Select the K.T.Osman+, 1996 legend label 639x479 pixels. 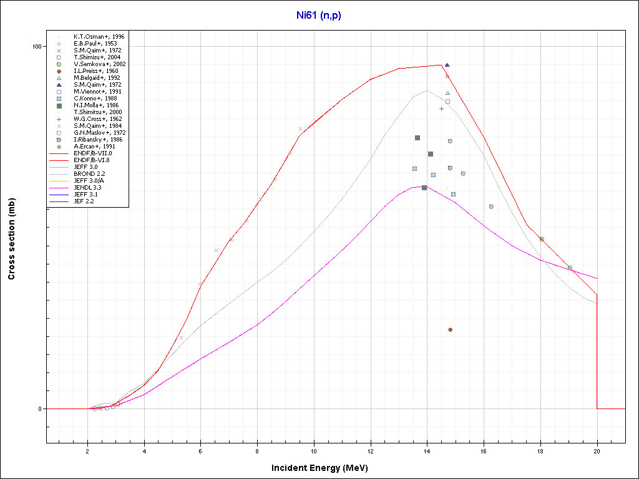99,37
